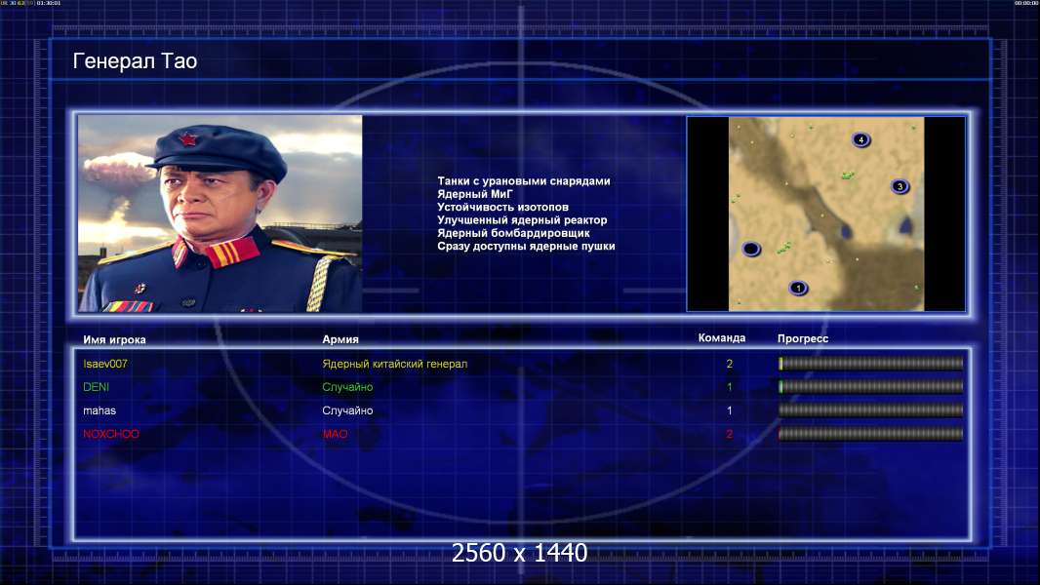Click 'Ядерный МиГ' ability line
This screenshot has height=585, width=1040.
[x=475, y=194]
